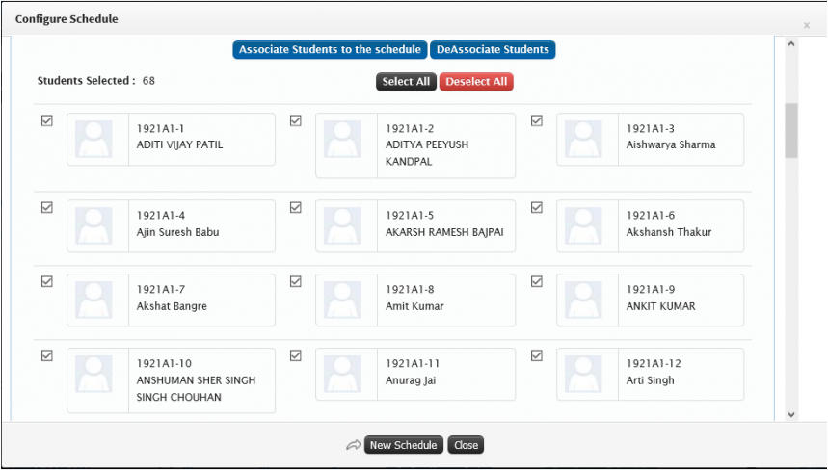Close the Configure Schedule dialog with X

point(807,25)
